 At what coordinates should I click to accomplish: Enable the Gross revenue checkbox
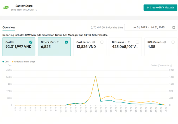[137, 42]
